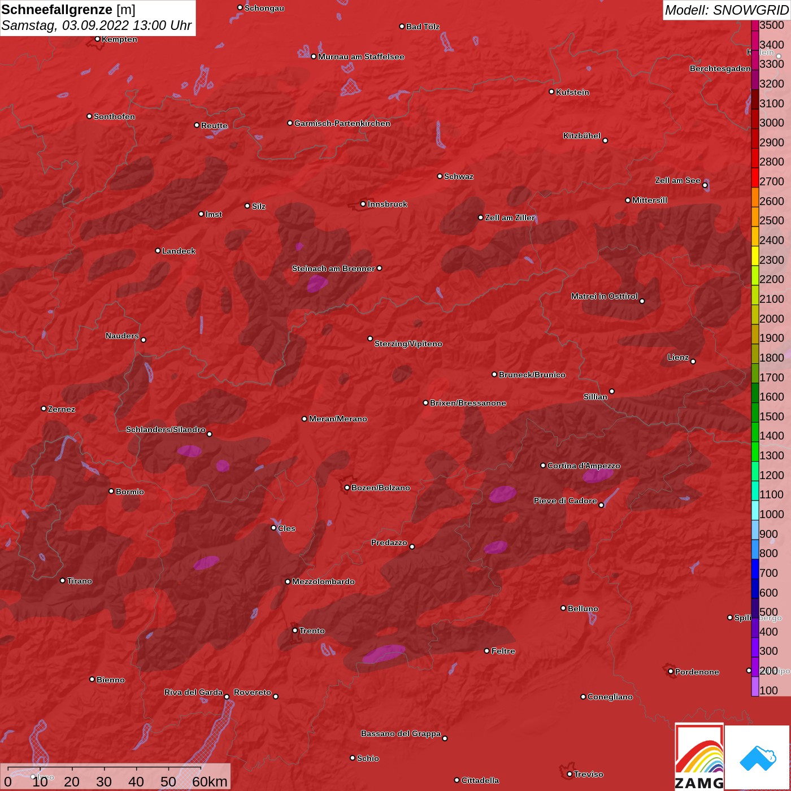Click the "Berchtesgaden" label
The image size is (791, 791).
720,68
